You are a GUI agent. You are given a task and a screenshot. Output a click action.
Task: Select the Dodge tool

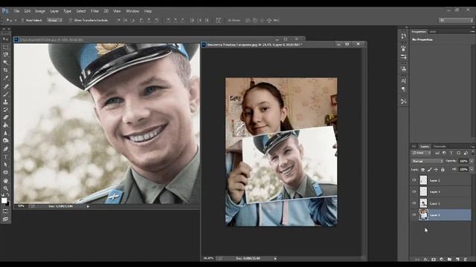click(5, 141)
